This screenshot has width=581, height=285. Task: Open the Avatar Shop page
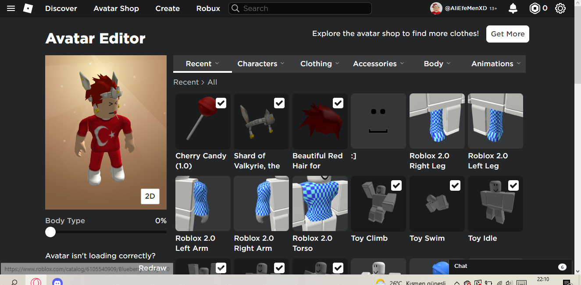(x=116, y=8)
